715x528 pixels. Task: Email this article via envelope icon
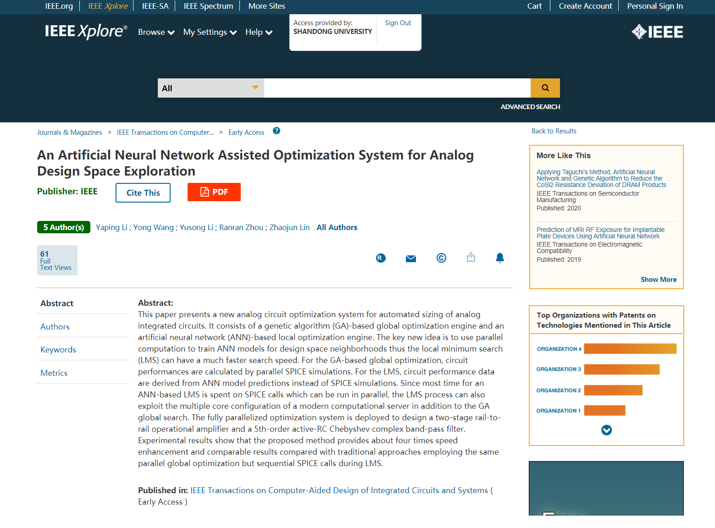pos(410,258)
